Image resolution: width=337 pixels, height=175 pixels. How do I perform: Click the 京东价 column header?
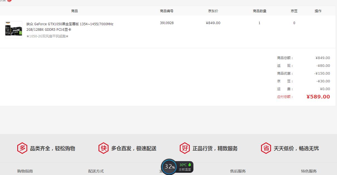pyautogui.click(x=213, y=11)
